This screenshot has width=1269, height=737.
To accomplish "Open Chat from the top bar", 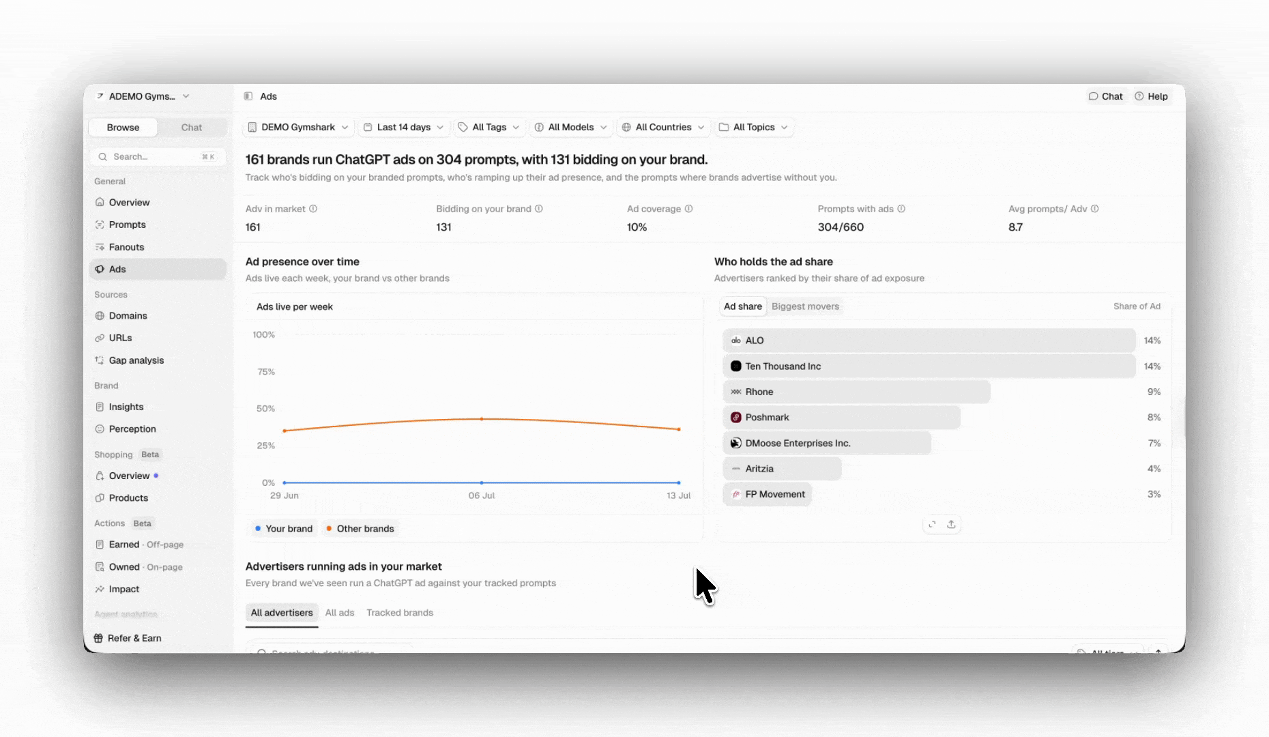I will (x=1105, y=96).
